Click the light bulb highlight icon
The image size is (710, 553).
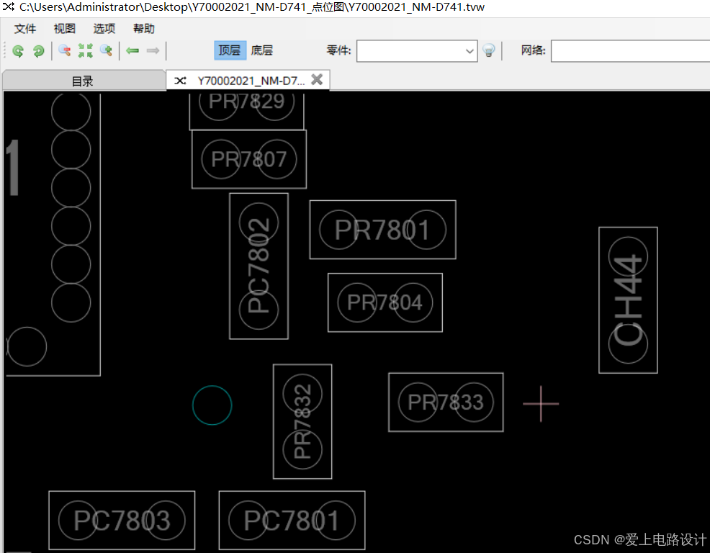[489, 50]
